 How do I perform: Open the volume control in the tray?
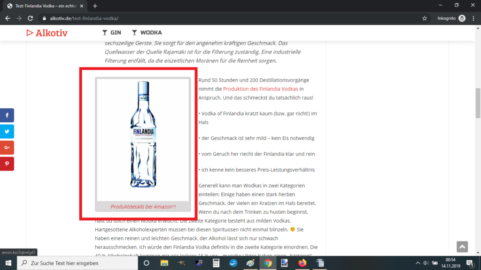click(x=426, y=263)
